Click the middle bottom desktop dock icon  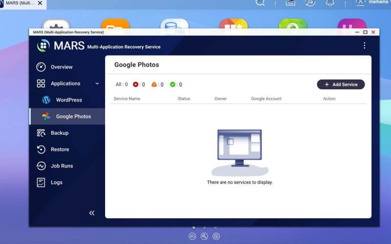point(204,236)
